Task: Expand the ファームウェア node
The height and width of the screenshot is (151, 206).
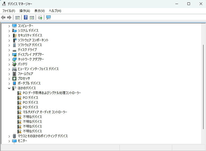Action: click(9, 74)
